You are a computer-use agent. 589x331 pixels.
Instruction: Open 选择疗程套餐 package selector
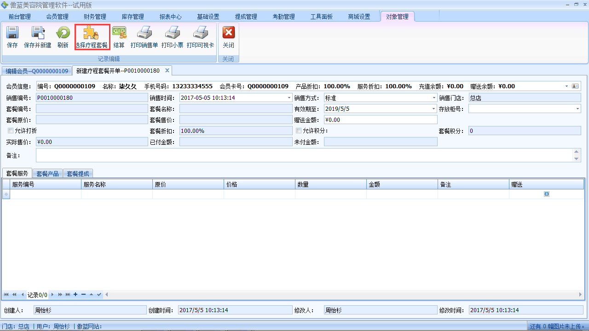92,34
